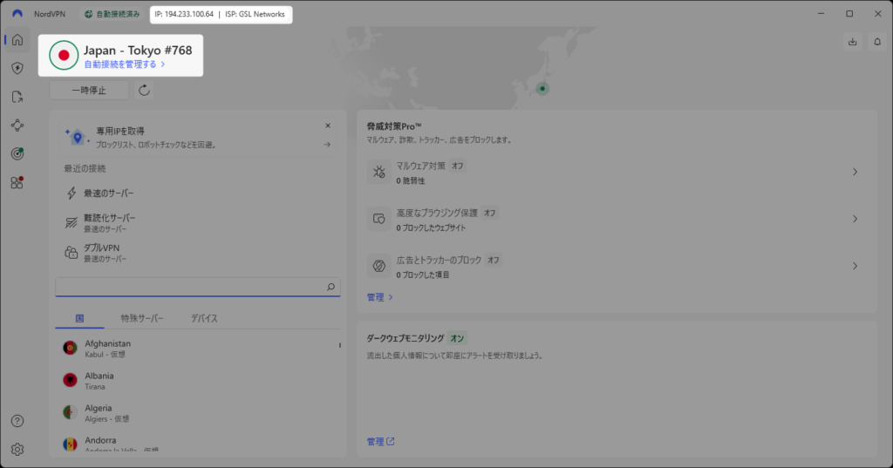893x468 pixels.
Task: Open the 自動接続を管理する link
Action: pos(124,64)
